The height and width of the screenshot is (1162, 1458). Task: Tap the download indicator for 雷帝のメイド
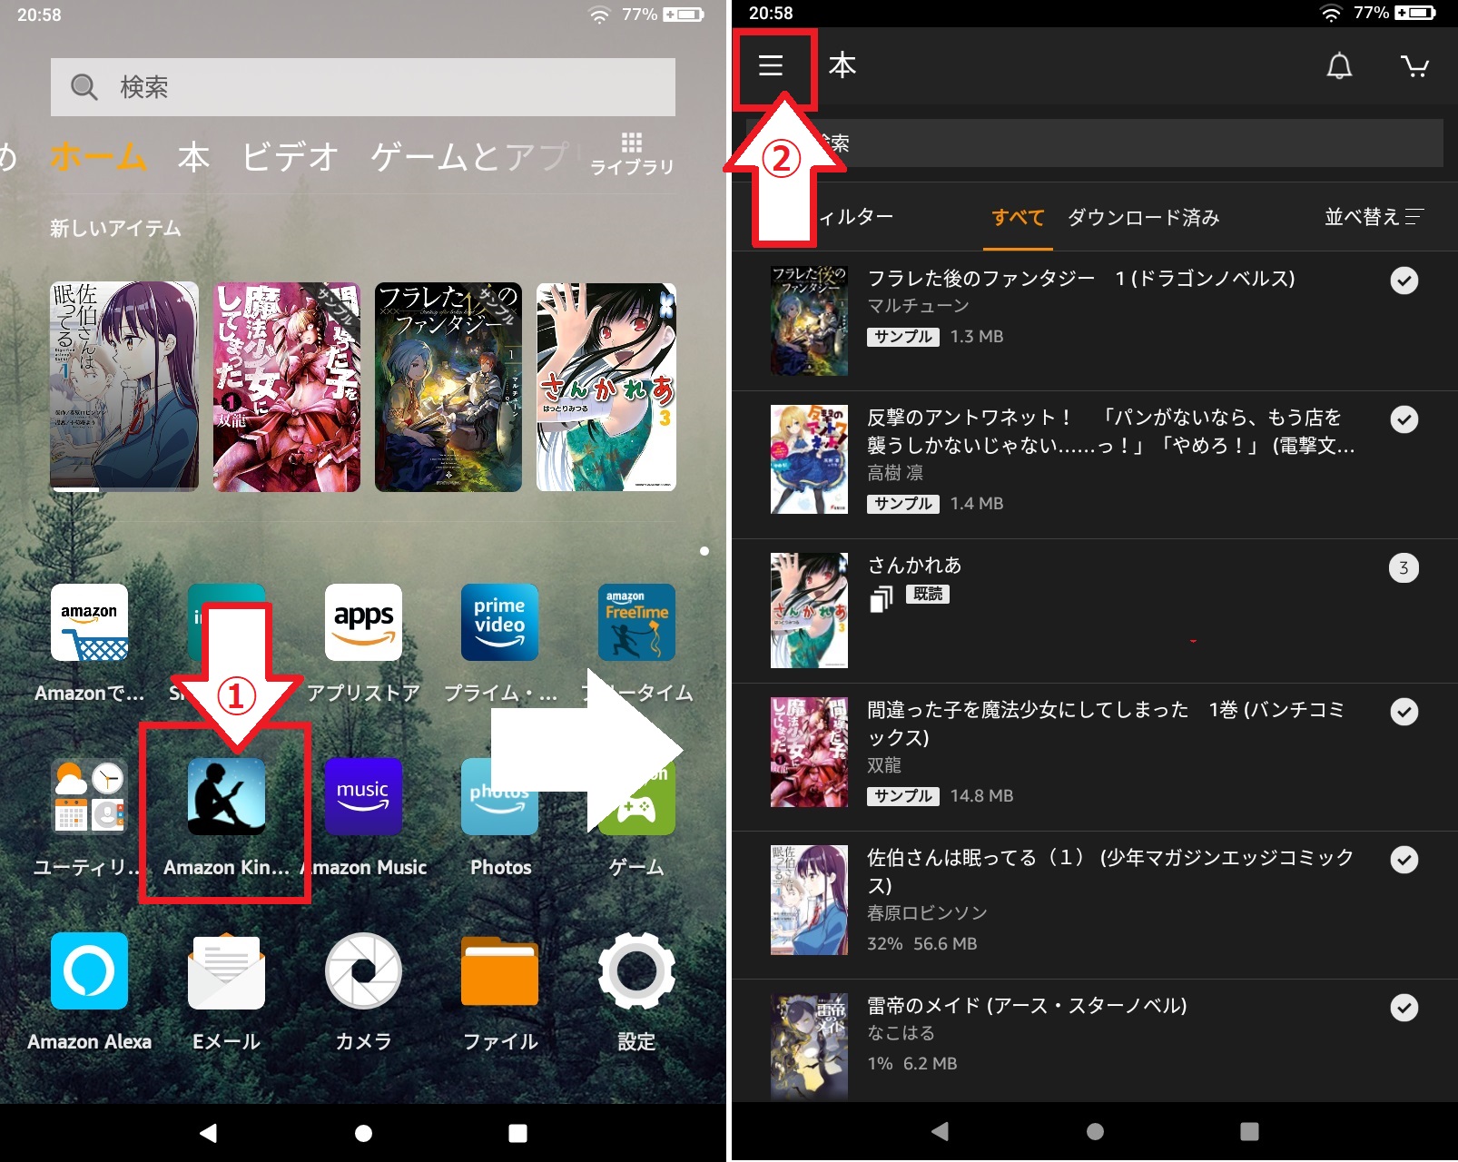[x=1404, y=1008]
